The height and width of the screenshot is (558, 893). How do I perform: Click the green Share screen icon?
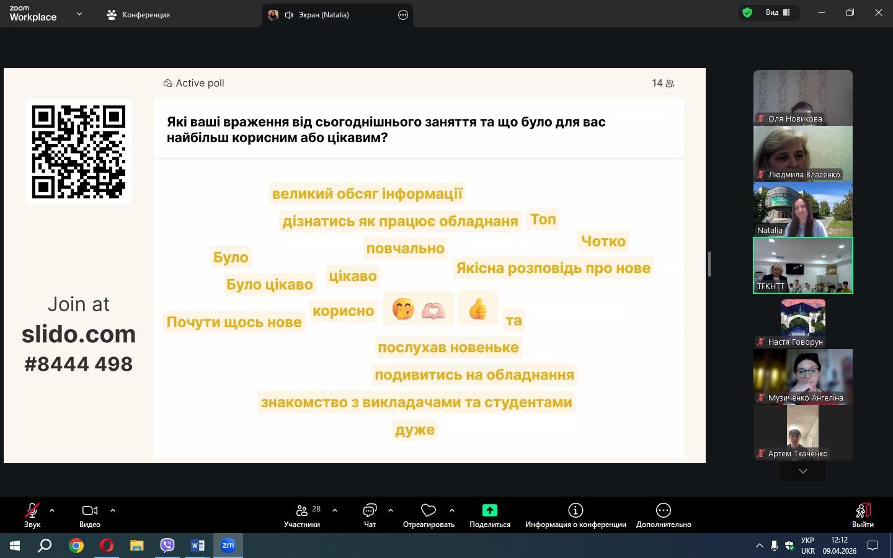tap(489, 510)
